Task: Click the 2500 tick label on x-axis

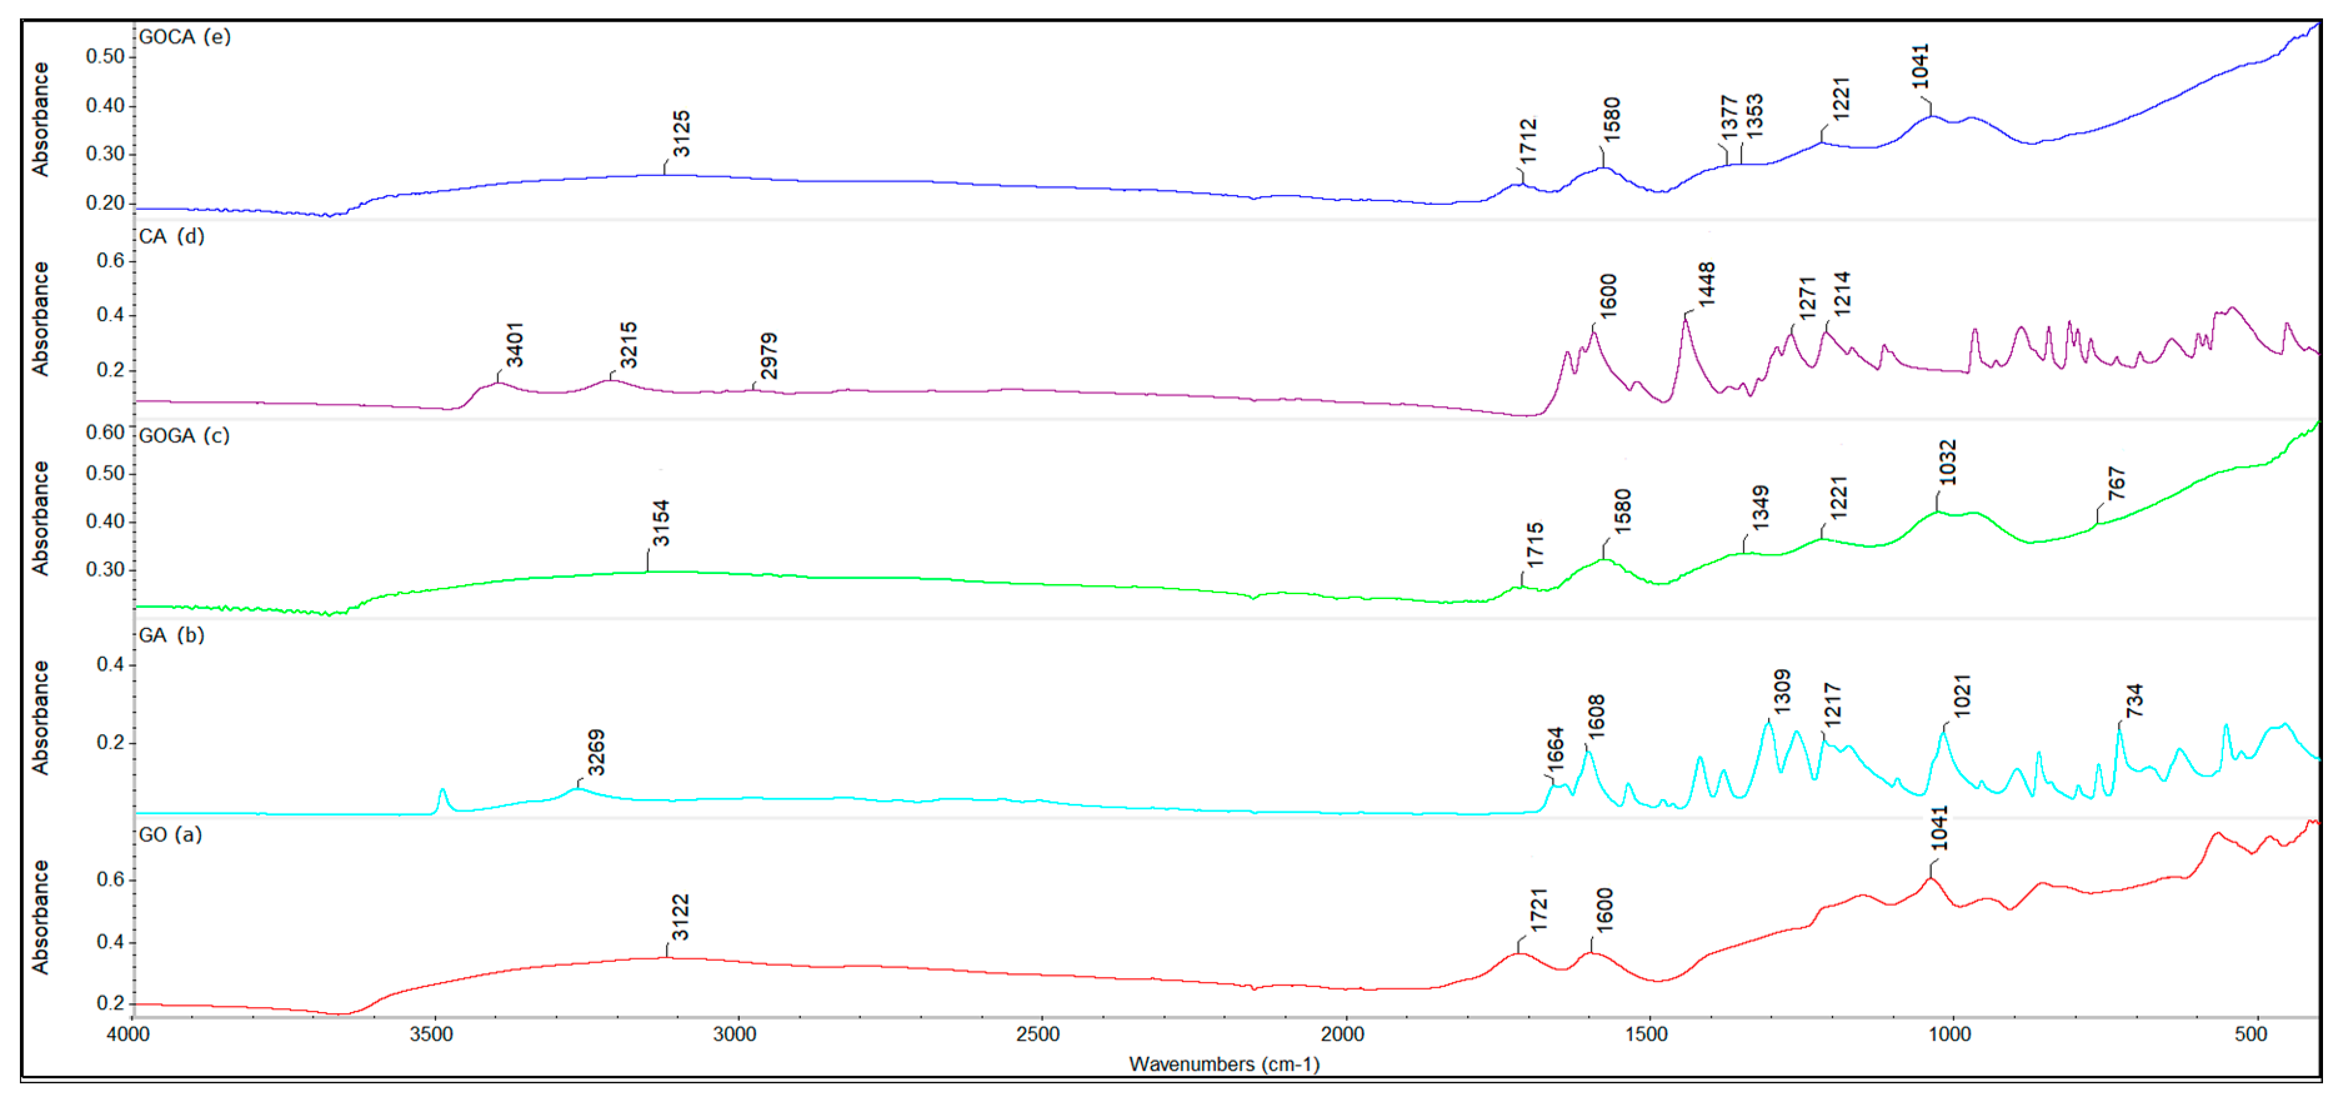Action: pyautogui.click(x=1038, y=1035)
